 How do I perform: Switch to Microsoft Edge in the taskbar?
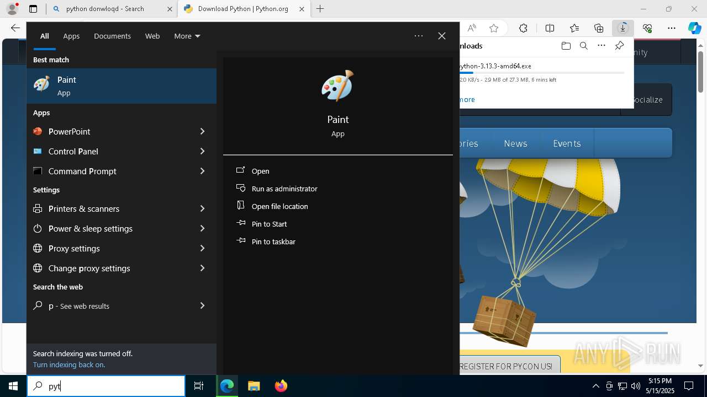pos(227,386)
